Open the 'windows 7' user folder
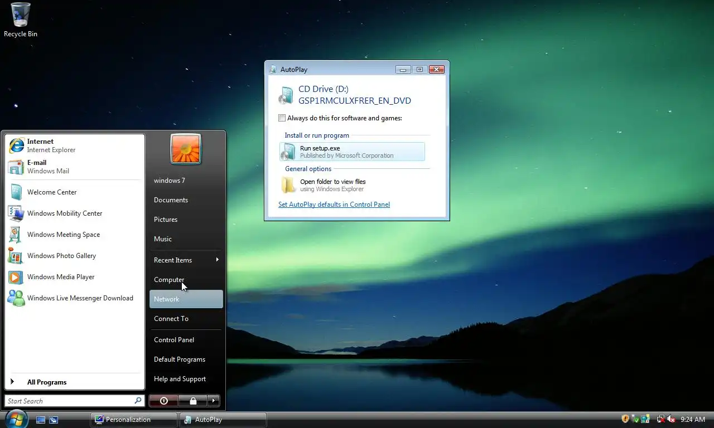Screen dimensions: 714x428 point(186,181)
